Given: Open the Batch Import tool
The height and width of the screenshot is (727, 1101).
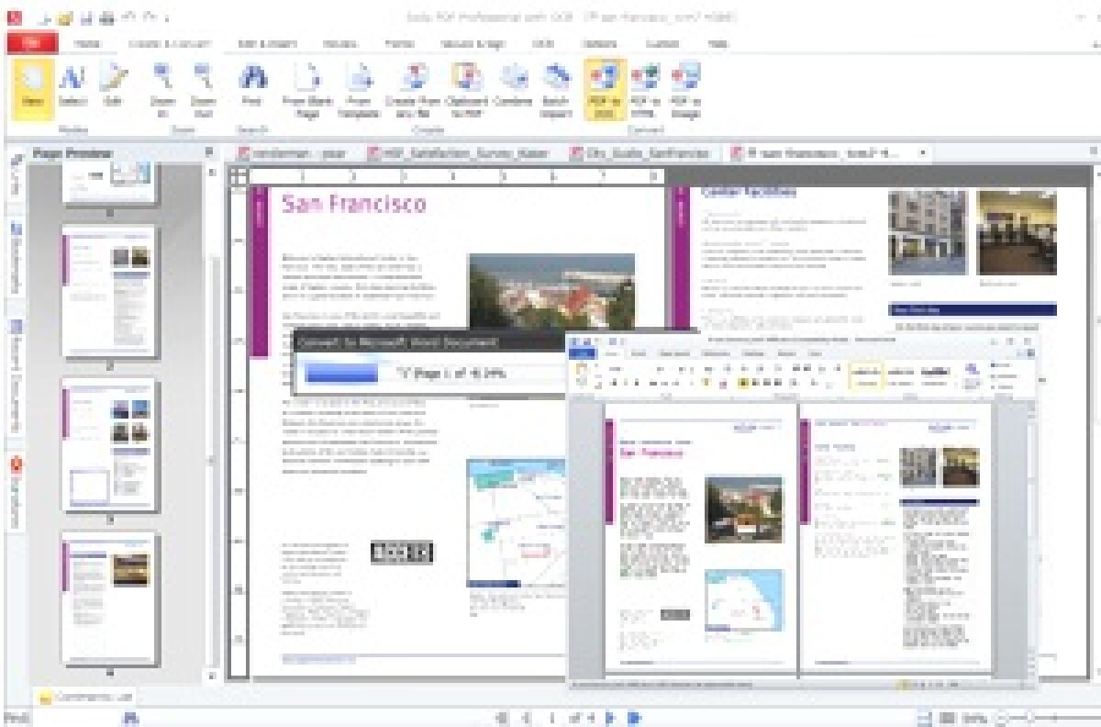Looking at the screenshot, I should click(x=556, y=89).
